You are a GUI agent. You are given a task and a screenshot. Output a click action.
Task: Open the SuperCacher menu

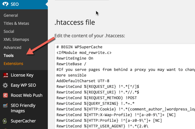(x=23, y=121)
